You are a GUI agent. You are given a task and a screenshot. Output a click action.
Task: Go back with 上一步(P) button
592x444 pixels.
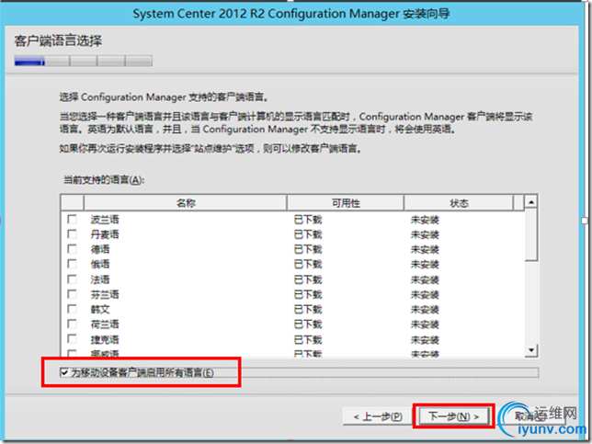378,416
